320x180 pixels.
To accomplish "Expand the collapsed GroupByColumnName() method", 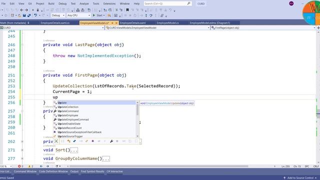I will pos(22,158).
